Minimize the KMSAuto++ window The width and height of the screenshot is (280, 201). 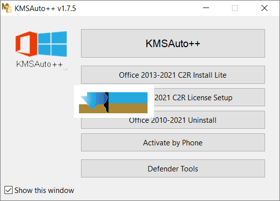pos(206,8)
